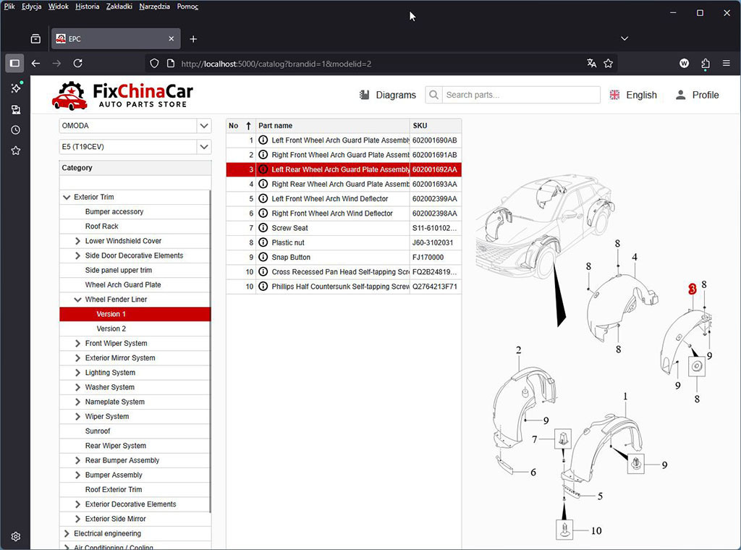
Task: Select Version 2 of Wheel Fender Liner
Action: tap(111, 329)
